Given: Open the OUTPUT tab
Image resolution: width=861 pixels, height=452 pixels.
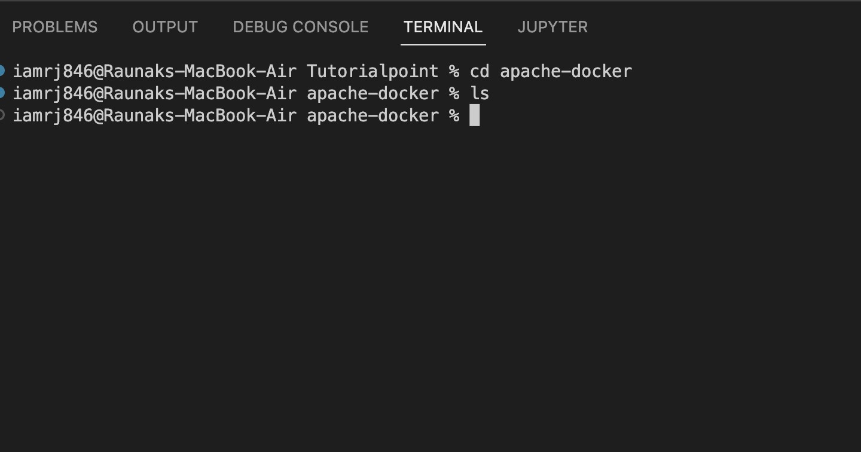Looking at the screenshot, I should [x=165, y=27].
